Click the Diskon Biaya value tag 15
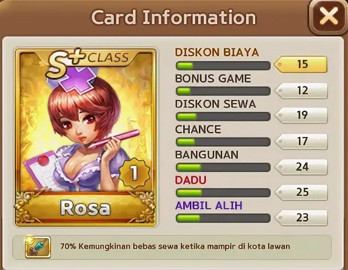Image resolution: width=348 pixels, height=270 pixels. [300, 64]
